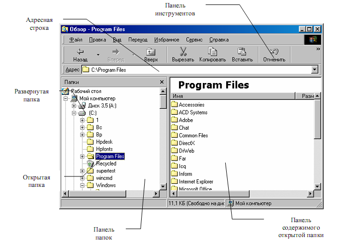
Task: Show more toolbar buttons via chevron
Action: coord(318,49)
